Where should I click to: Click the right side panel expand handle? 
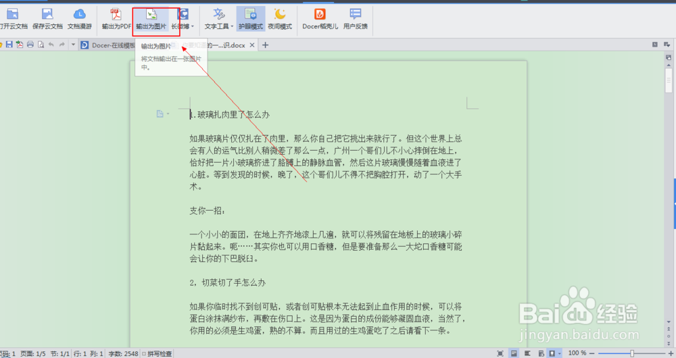(x=674, y=203)
